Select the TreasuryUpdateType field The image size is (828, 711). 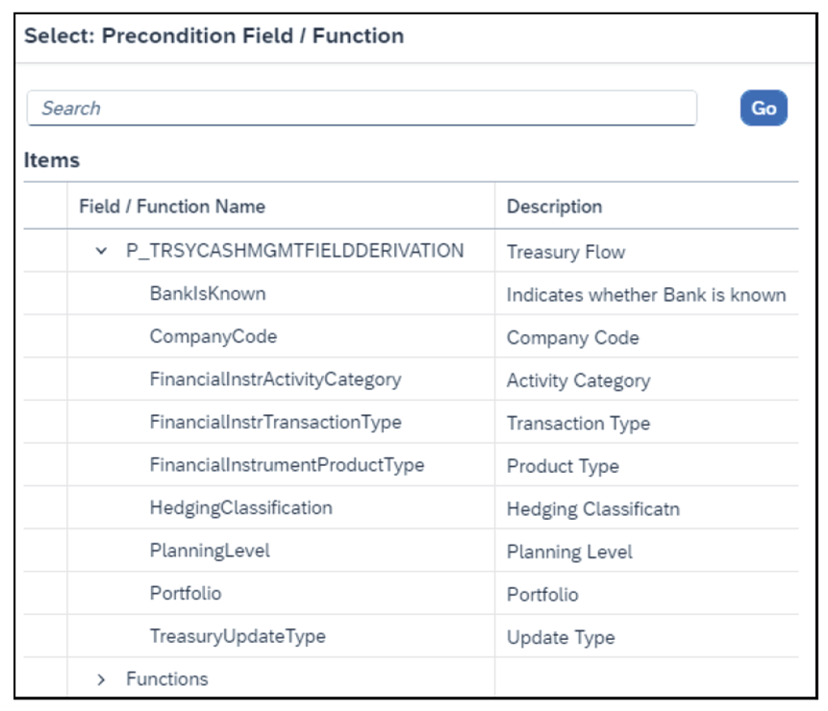(238, 636)
